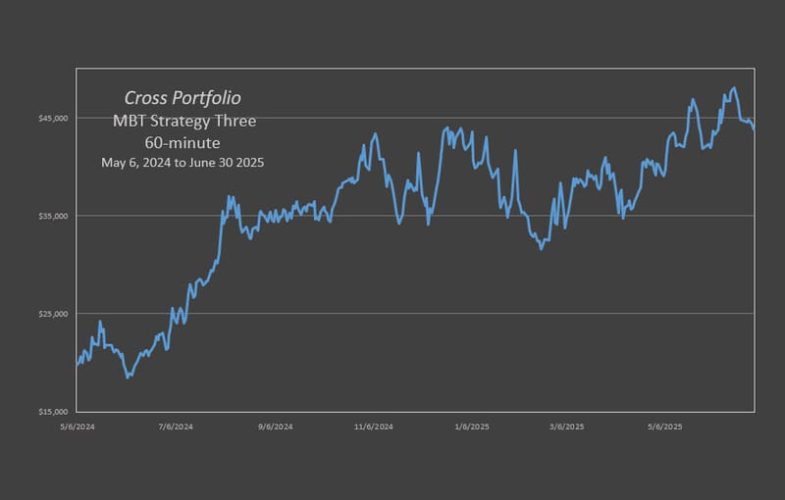Click the 7/6/2024 x-axis date label

pyautogui.click(x=176, y=426)
